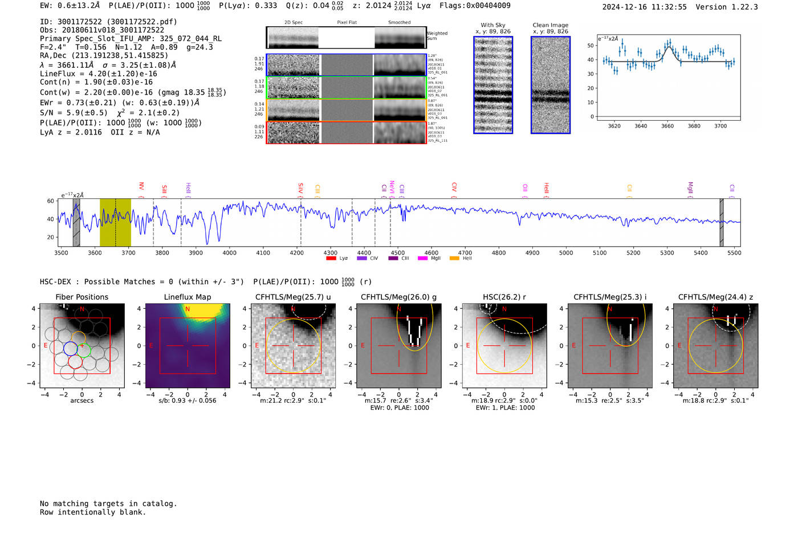Click the SiIV line marker label

point(301,187)
